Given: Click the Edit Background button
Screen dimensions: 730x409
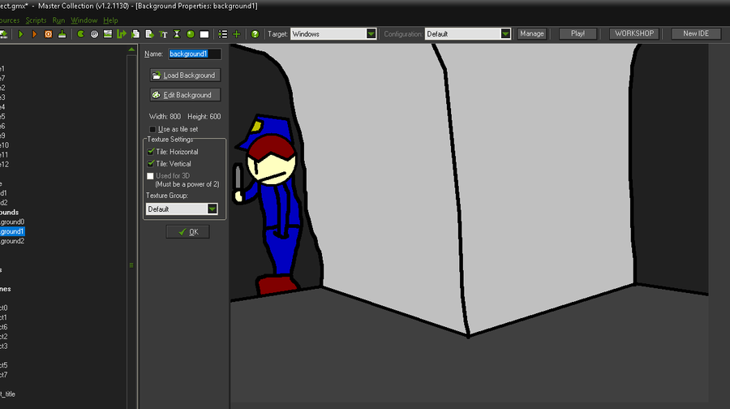Looking at the screenshot, I should click(x=185, y=95).
